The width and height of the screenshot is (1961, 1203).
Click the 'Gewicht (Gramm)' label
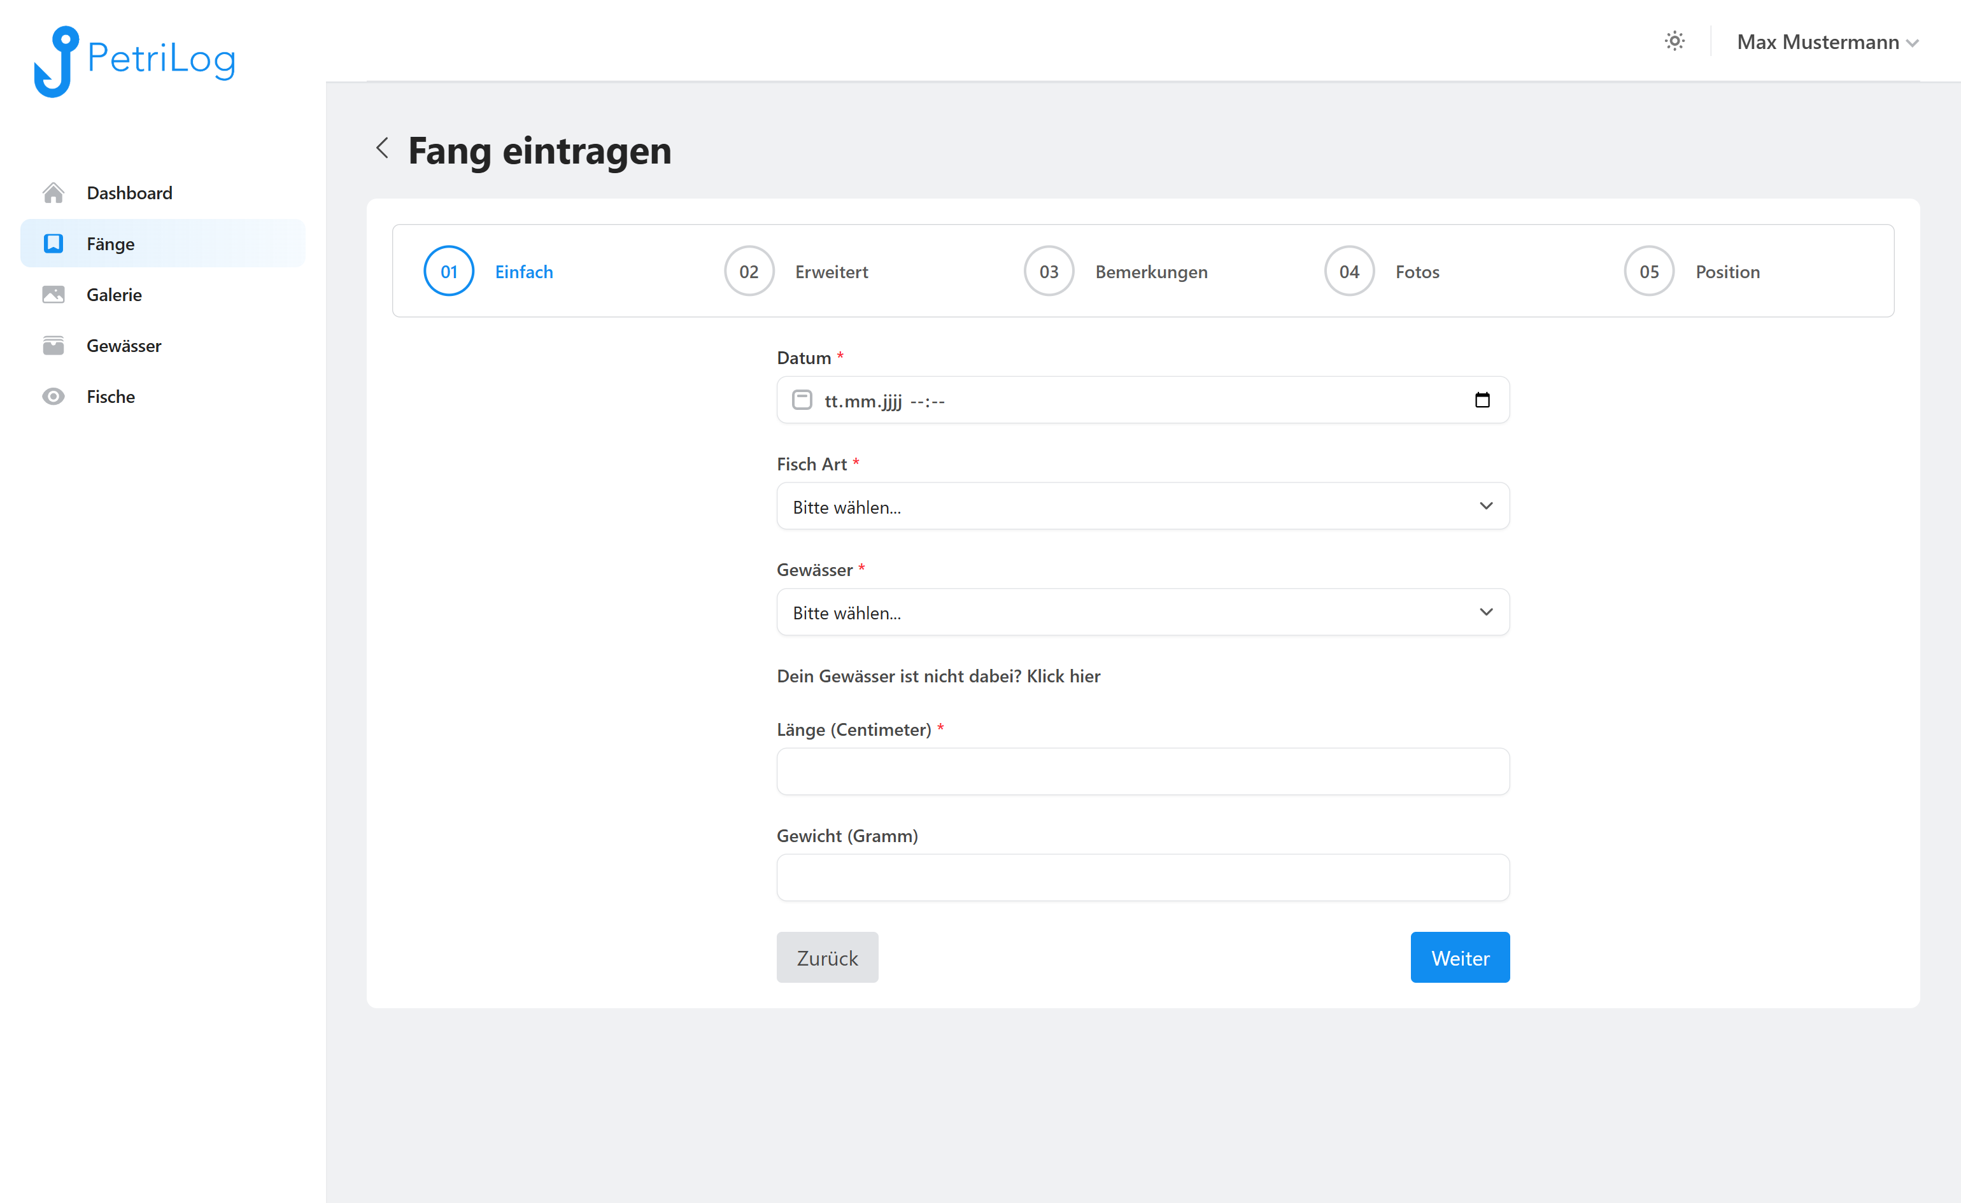click(x=847, y=835)
